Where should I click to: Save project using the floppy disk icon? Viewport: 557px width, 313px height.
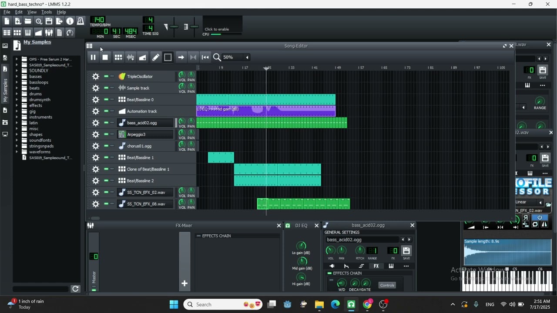click(x=49, y=21)
